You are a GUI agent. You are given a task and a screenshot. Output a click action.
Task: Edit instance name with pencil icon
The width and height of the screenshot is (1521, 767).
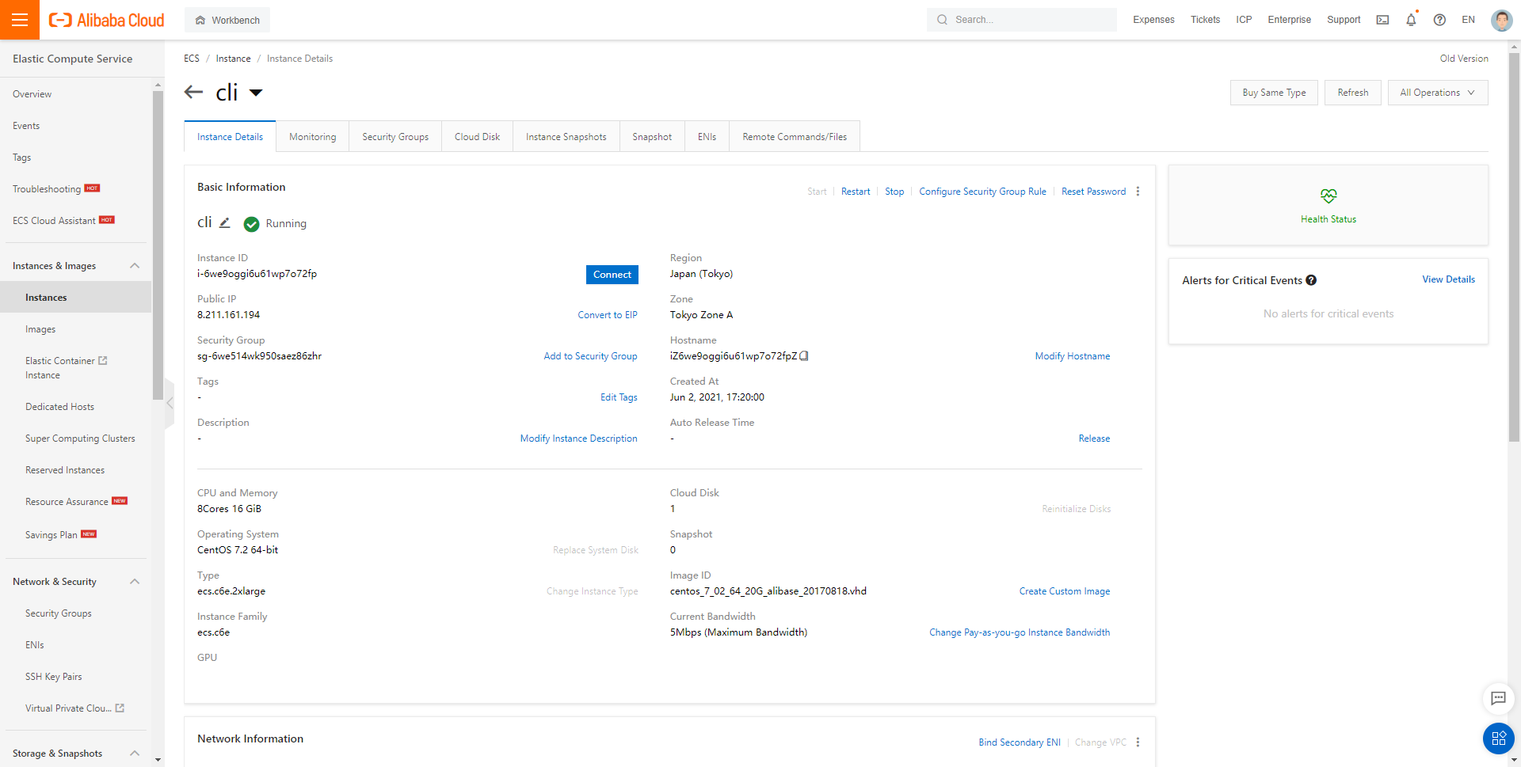pos(225,223)
